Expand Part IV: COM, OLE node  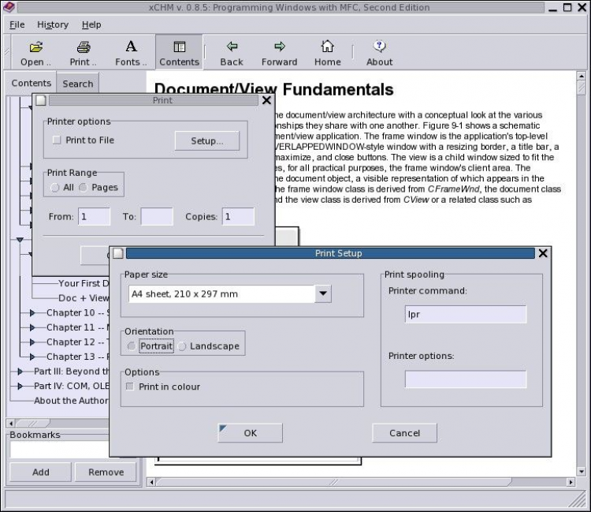[20, 386]
